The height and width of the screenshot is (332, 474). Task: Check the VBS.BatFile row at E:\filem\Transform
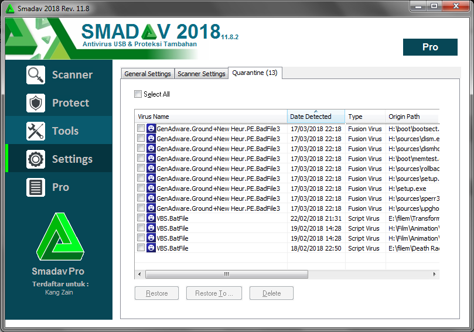[x=141, y=218]
